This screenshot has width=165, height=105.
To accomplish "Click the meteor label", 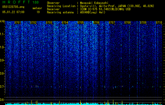I will (x=37, y=8).
